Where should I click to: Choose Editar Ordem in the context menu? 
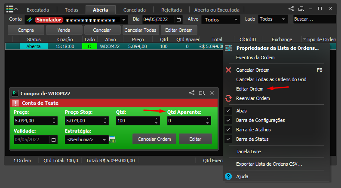(x=250, y=89)
